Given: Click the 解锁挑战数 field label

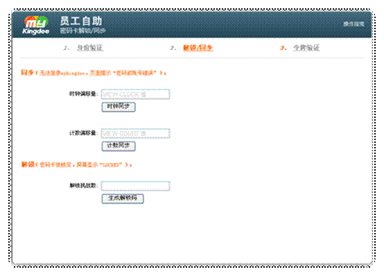Looking at the screenshot, I should 83,186.
